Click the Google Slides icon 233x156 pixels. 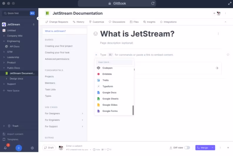(98, 105)
